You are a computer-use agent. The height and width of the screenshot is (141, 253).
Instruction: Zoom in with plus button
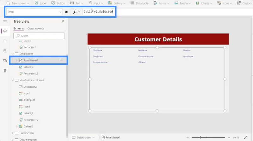(x=229, y=138)
